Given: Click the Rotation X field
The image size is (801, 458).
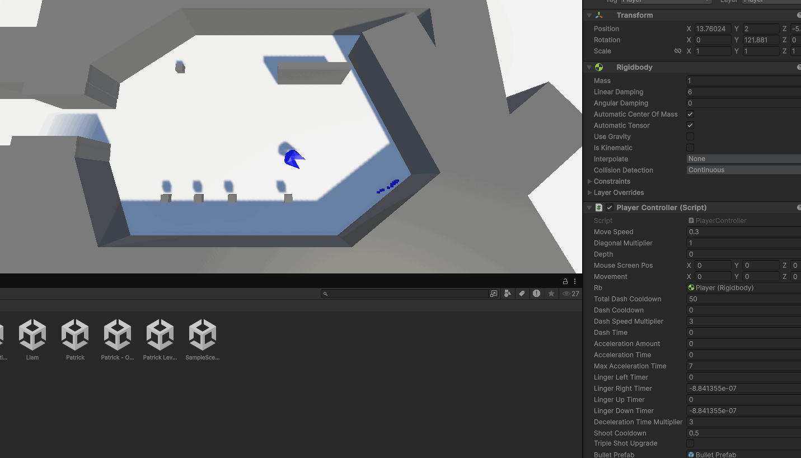Looking at the screenshot, I should click(x=713, y=40).
